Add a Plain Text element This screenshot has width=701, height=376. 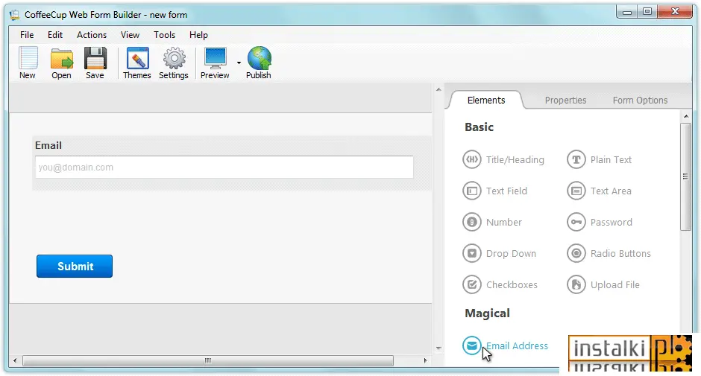point(599,159)
